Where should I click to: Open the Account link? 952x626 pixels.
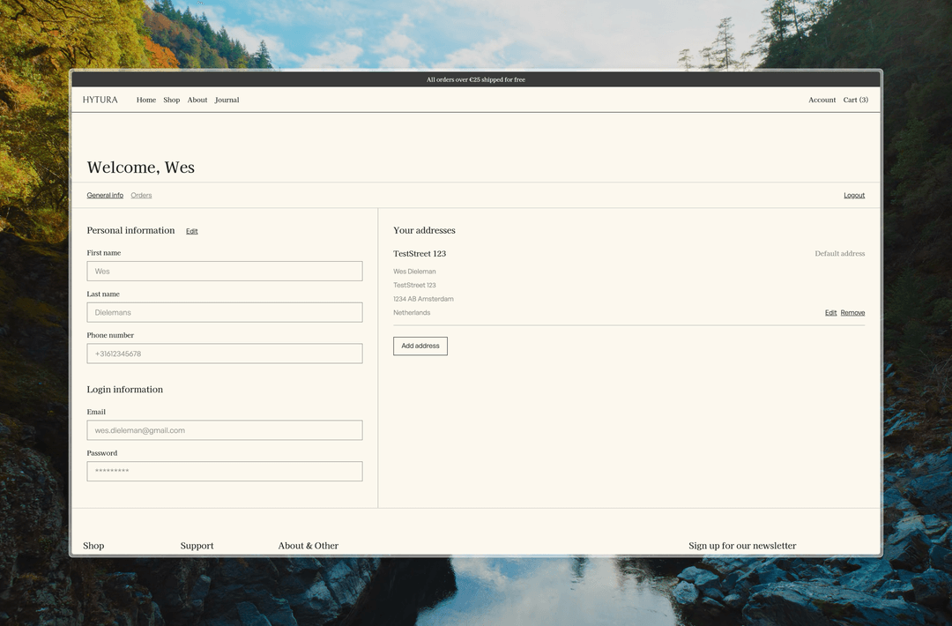(822, 100)
